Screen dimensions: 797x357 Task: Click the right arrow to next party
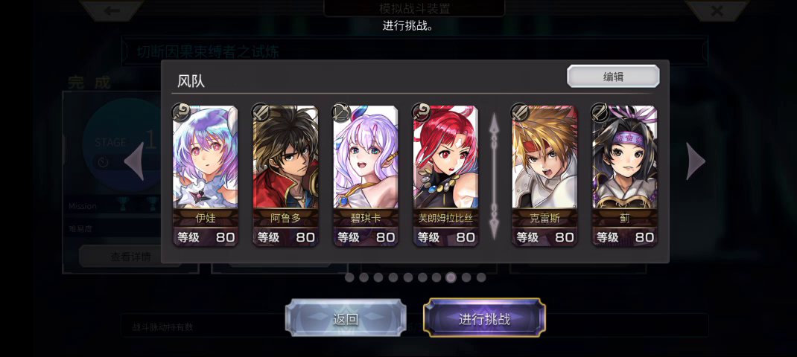[696, 161]
